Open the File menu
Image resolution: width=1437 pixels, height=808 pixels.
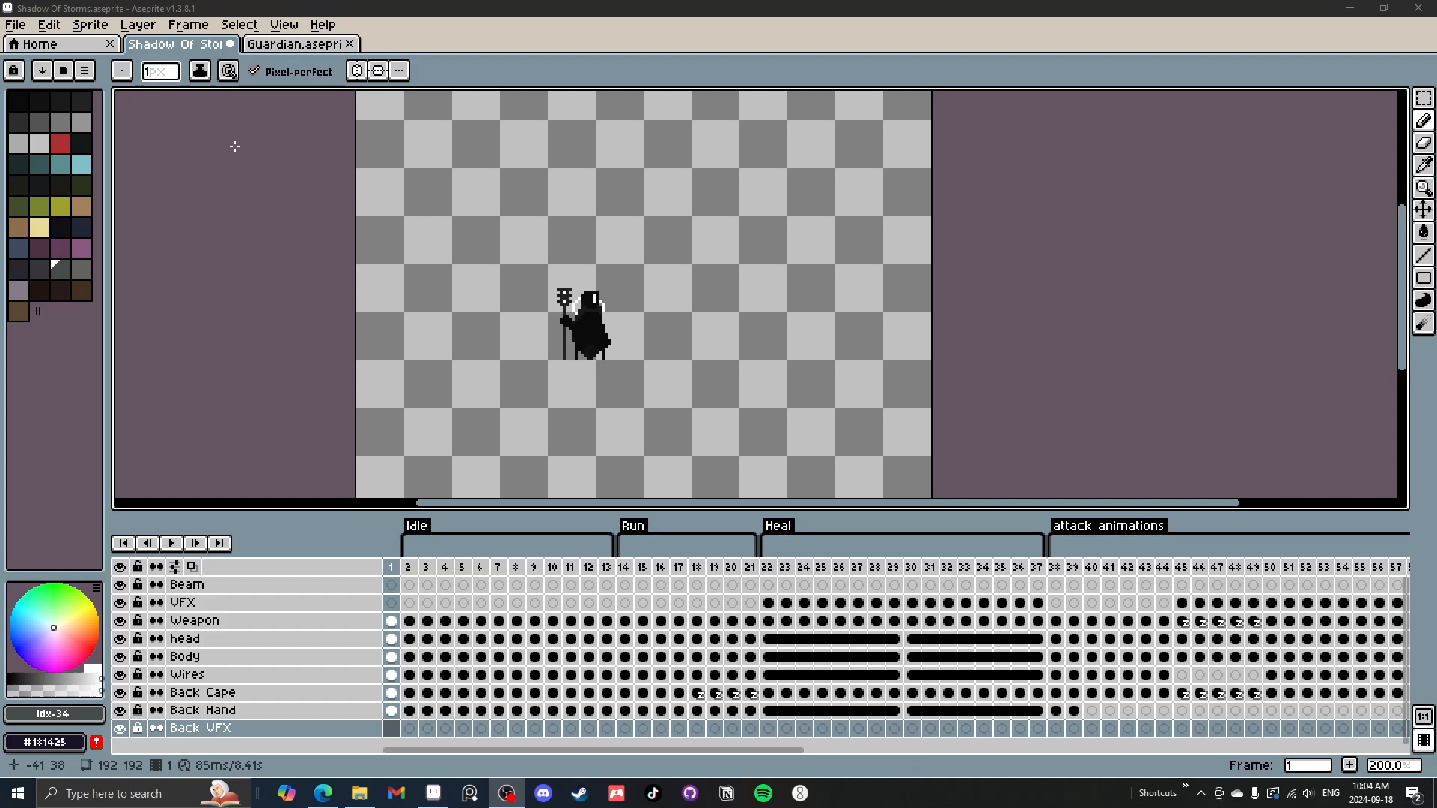tap(15, 25)
